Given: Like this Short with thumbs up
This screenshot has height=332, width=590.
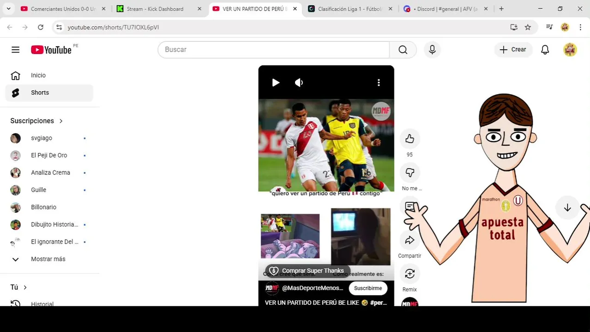Looking at the screenshot, I should coord(409,139).
